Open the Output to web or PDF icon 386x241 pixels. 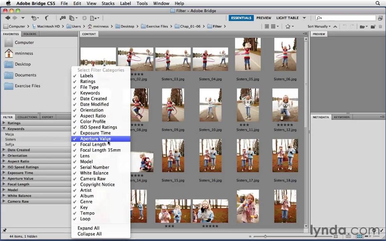pos(94,18)
